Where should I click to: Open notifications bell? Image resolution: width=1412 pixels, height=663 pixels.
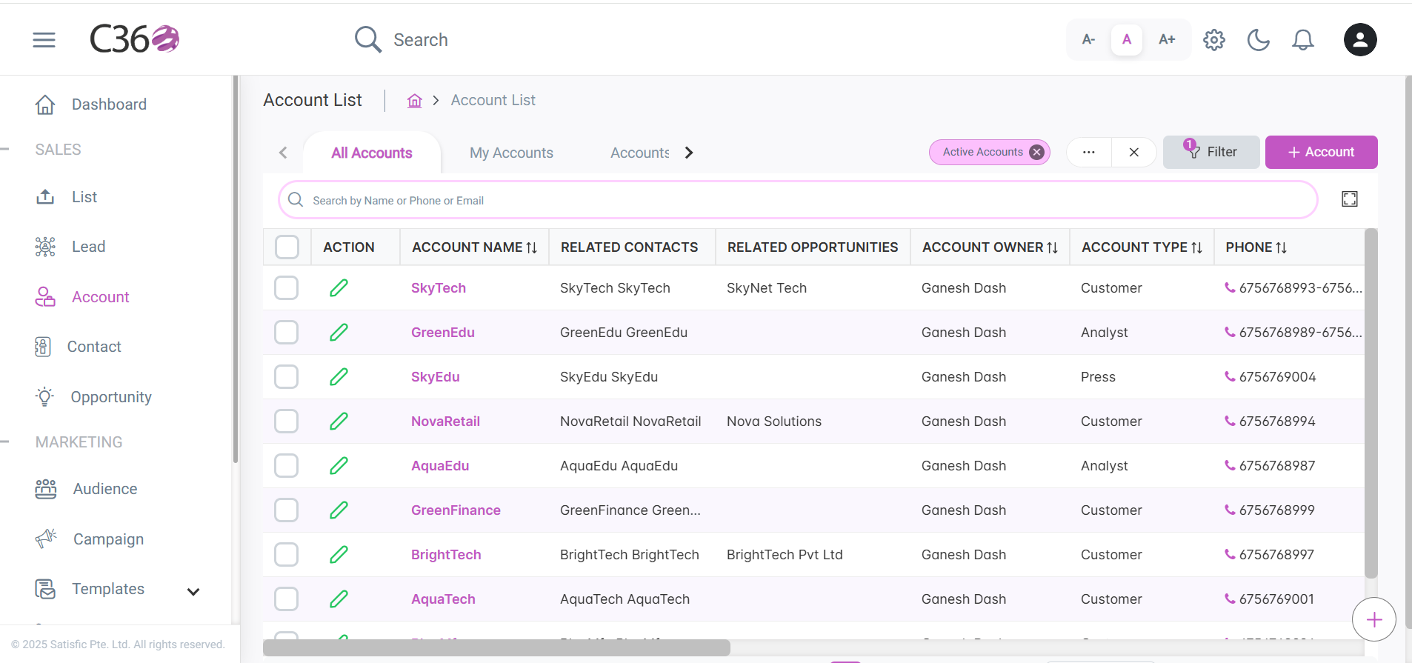1303,40
